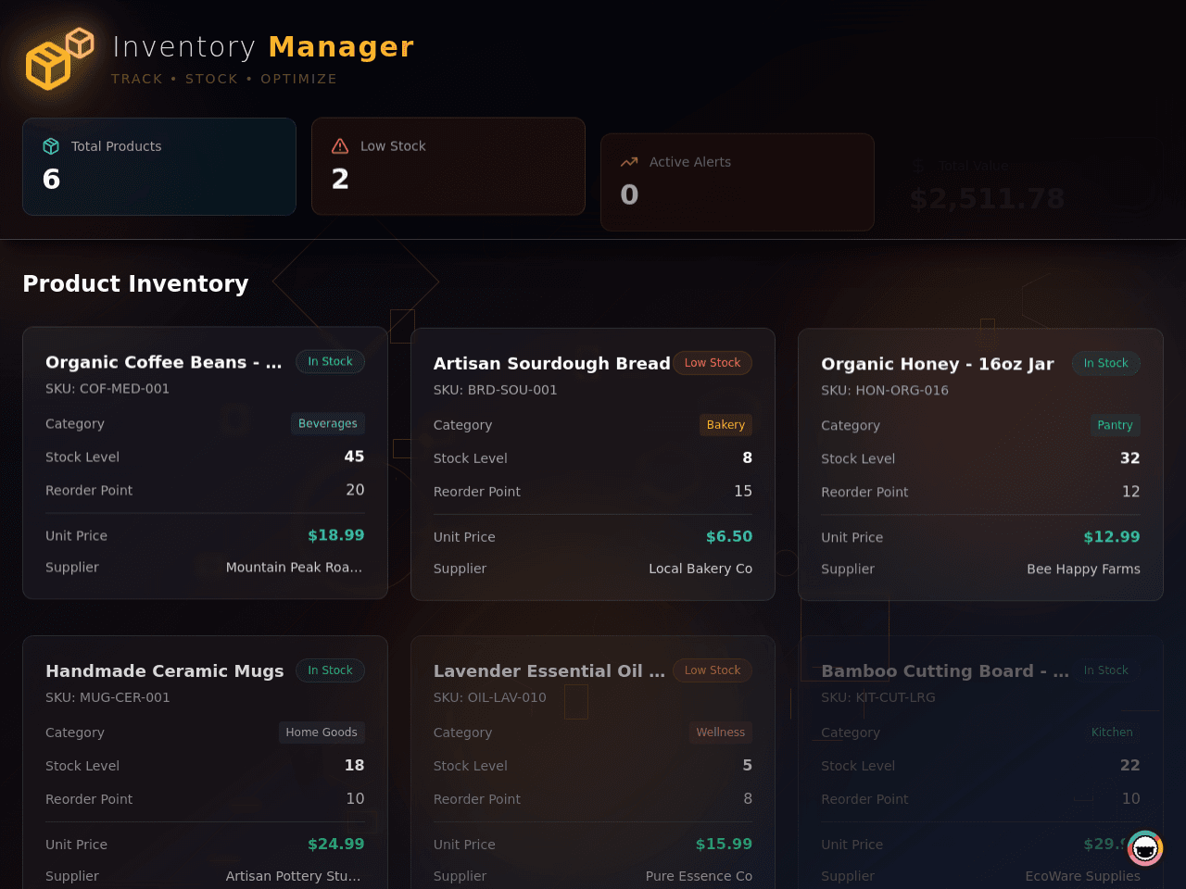The height and width of the screenshot is (889, 1186).
Task: Click Low Stock badge on Lavender Essential Oil
Action: (x=713, y=670)
